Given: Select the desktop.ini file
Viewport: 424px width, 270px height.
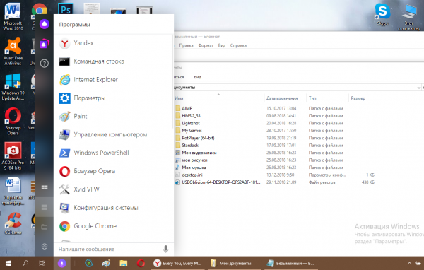Looking at the screenshot, I should click(192, 175).
